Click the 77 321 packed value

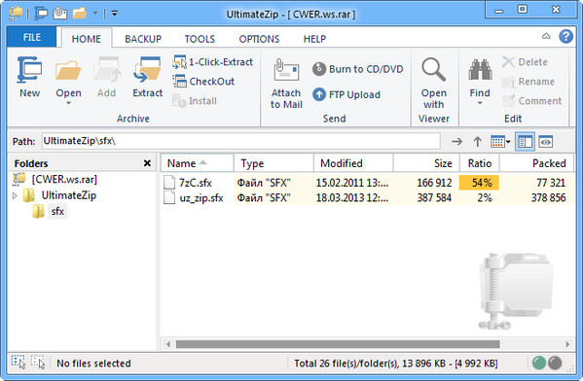pyautogui.click(x=551, y=183)
